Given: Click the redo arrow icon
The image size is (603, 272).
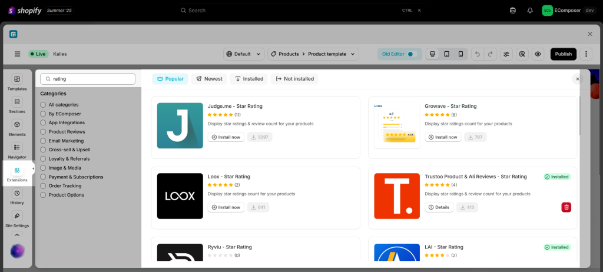Looking at the screenshot, I should (491, 54).
